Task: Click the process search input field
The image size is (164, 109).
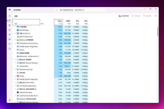Action: coord(80,10)
